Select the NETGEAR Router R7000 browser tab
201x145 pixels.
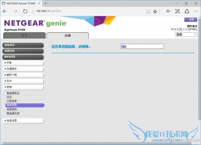pyautogui.click(x=21, y=3)
